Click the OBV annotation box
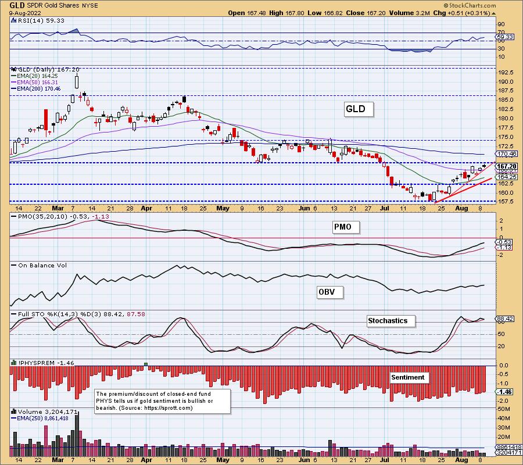This screenshot has width=523, height=465. [329, 292]
